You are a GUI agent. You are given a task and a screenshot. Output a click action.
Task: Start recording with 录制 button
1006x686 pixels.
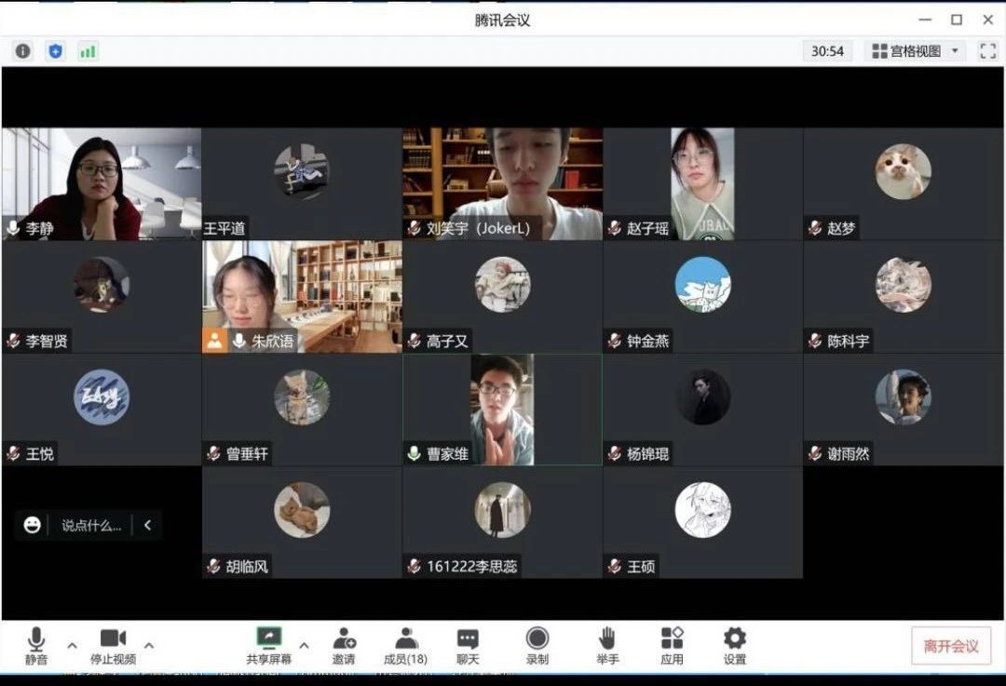pyautogui.click(x=537, y=645)
